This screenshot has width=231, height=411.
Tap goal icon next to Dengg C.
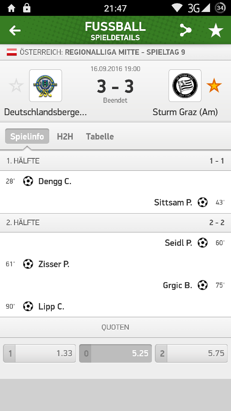click(x=28, y=181)
